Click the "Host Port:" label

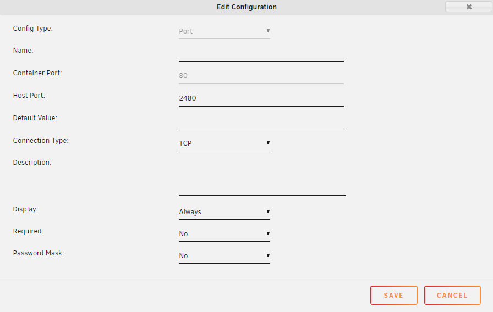(x=29, y=96)
